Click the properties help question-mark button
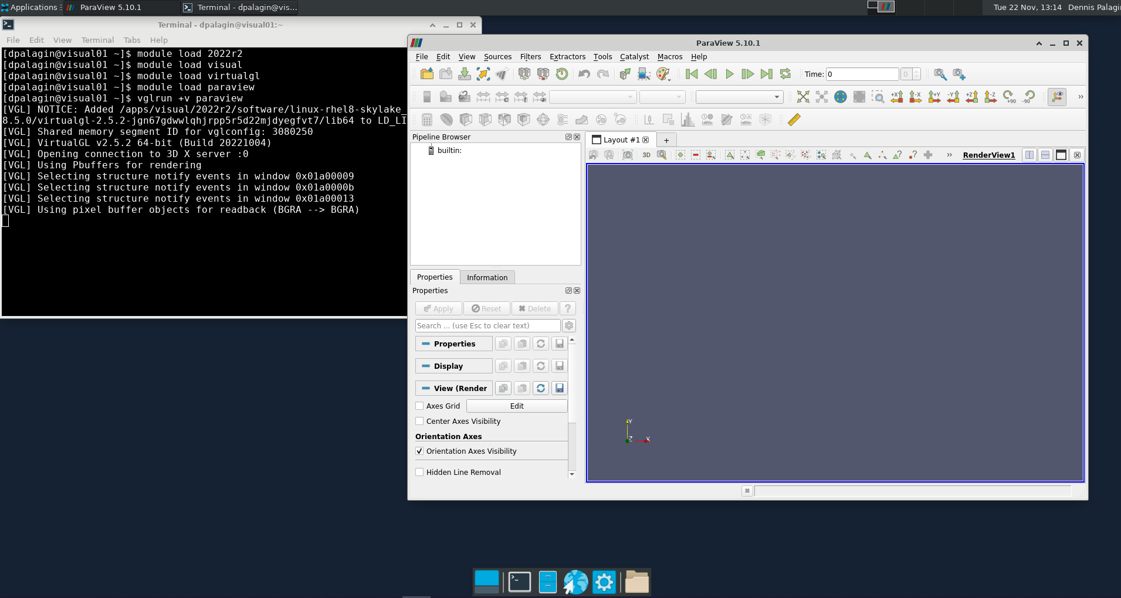1121x598 pixels. click(567, 308)
